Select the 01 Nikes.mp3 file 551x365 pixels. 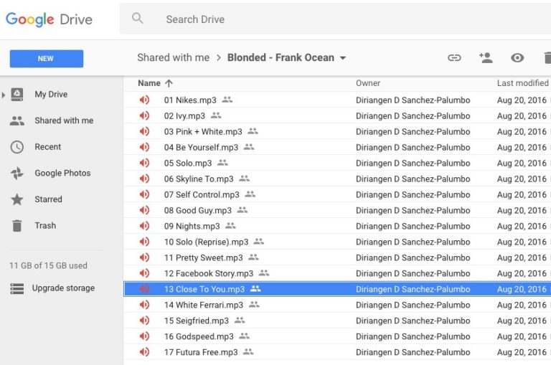coord(190,100)
